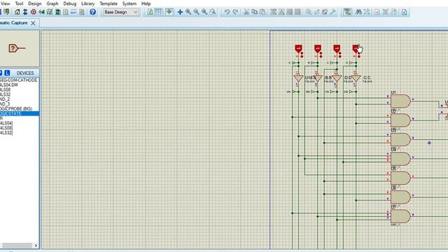Toggle the logic state feeding input A
The width and height of the screenshot is (448, 252).
coord(299,49)
